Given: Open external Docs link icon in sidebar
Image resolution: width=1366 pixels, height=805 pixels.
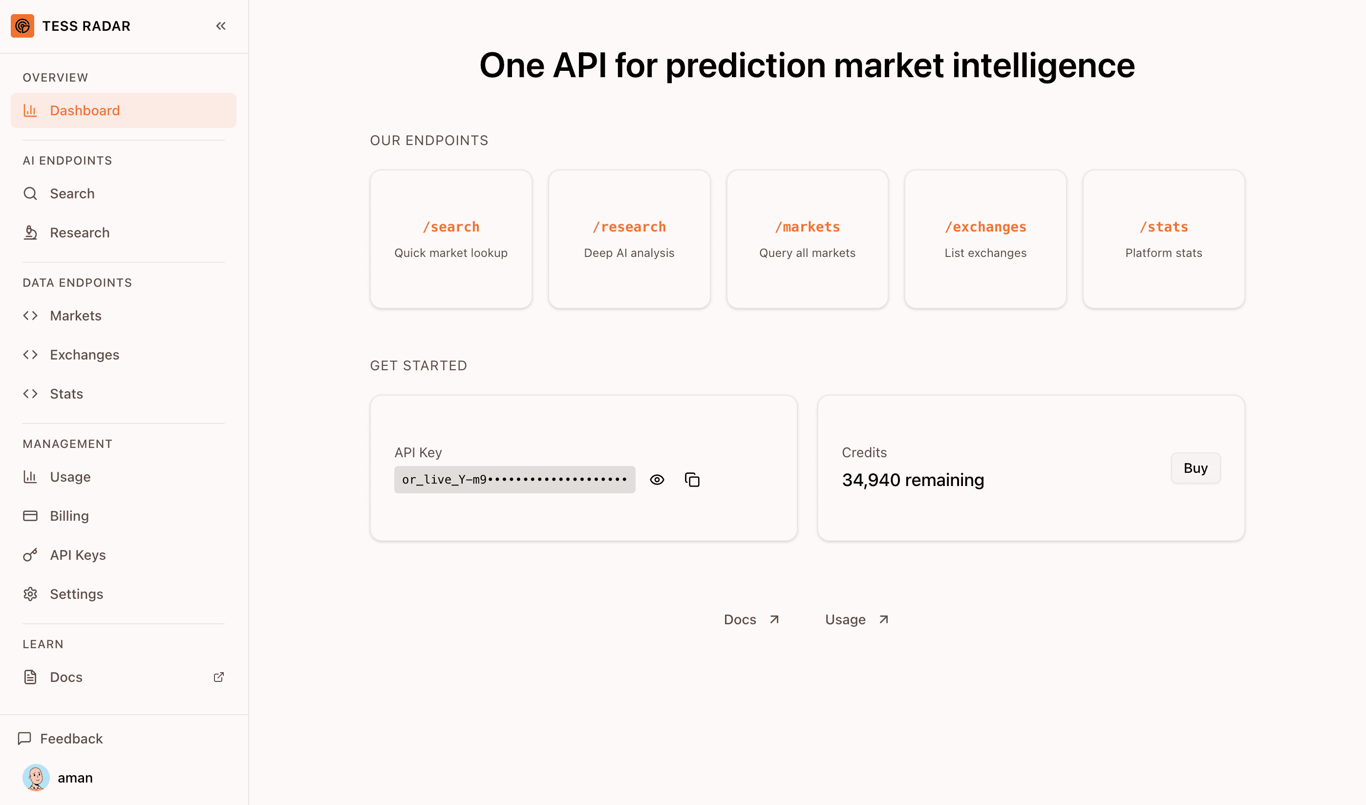Looking at the screenshot, I should pyautogui.click(x=218, y=677).
